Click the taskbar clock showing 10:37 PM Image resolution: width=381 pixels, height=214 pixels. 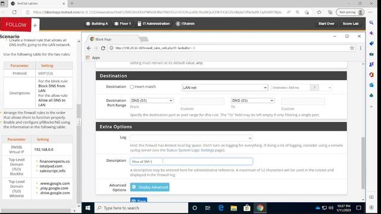343,208
